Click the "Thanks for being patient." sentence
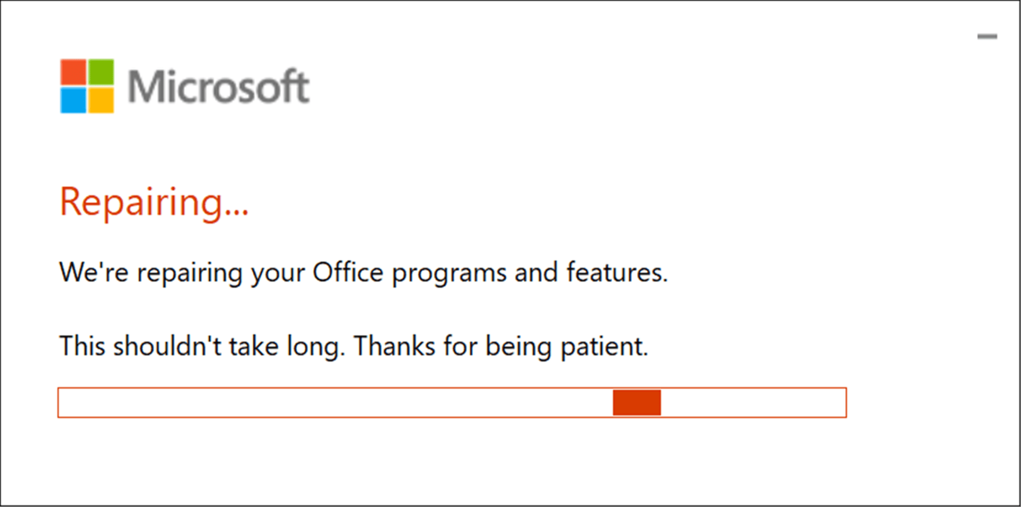This screenshot has height=507, width=1021. pyautogui.click(x=501, y=346)
